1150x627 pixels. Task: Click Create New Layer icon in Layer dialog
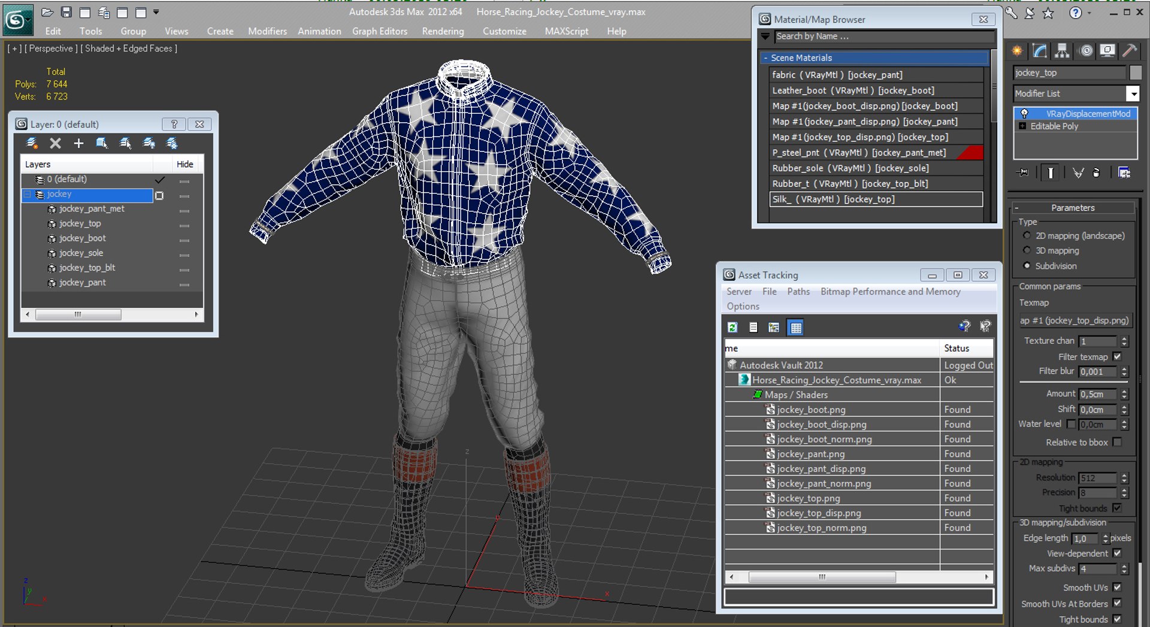click(32, 143)
